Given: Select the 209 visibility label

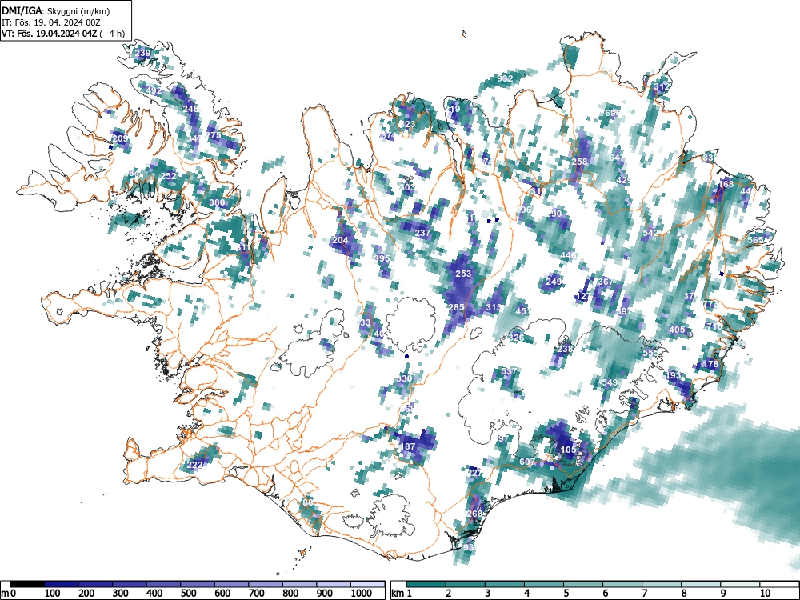Looking at the screenshot, I should (x=120, y=138).
